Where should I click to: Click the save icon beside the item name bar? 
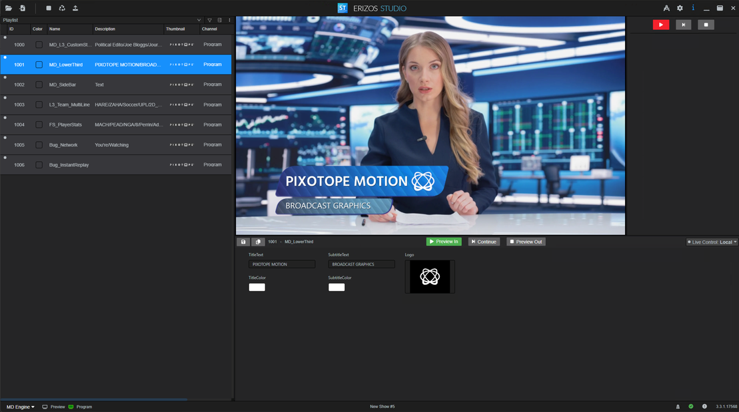243,242
